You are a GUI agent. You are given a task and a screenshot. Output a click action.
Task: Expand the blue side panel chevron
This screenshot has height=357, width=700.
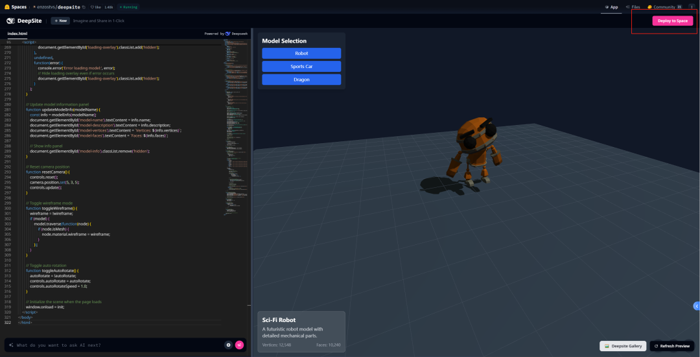(x=696, y=306)
